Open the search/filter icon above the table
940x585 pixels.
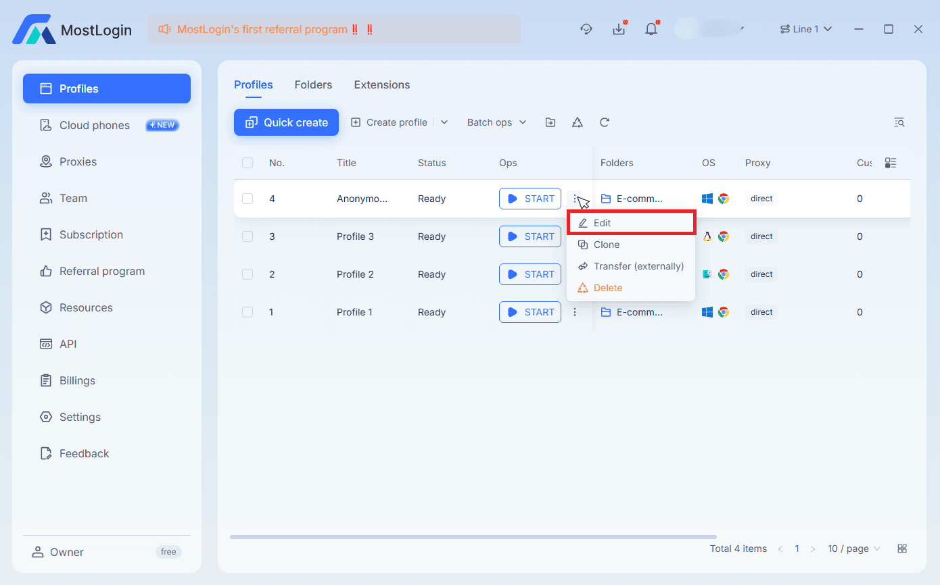(x=899, y=122)
